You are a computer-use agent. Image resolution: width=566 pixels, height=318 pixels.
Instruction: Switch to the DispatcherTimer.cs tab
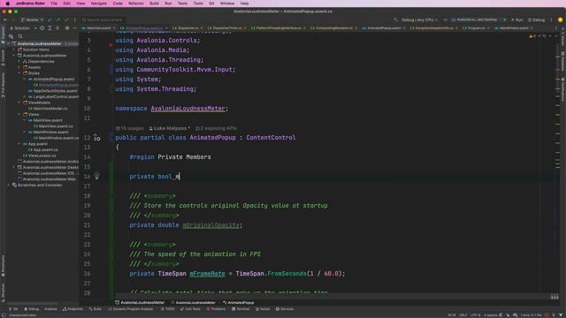coord(227,27)
